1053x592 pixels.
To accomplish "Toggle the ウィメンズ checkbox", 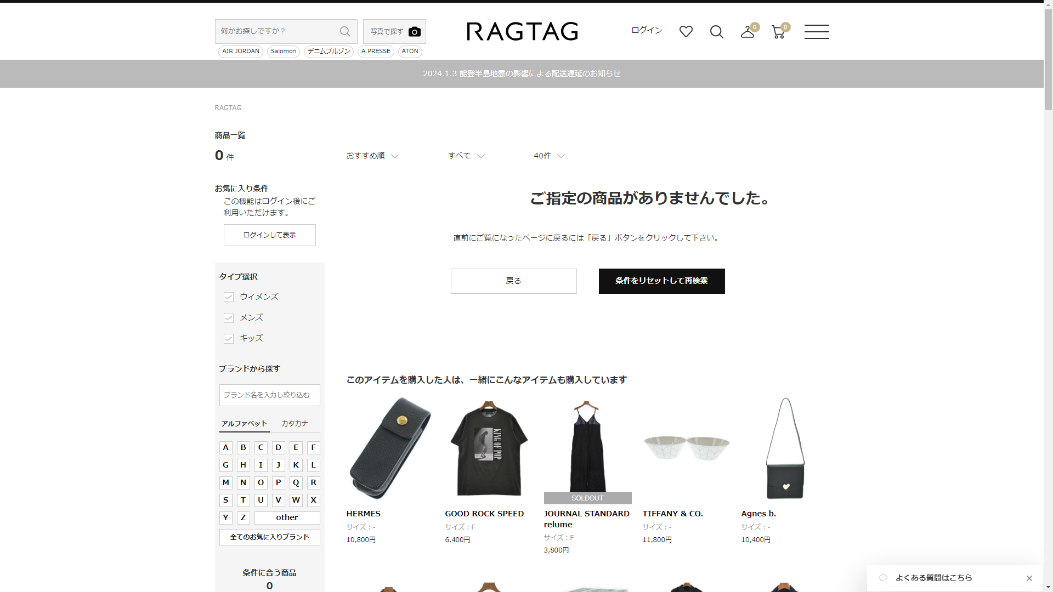I will point(229,297).
